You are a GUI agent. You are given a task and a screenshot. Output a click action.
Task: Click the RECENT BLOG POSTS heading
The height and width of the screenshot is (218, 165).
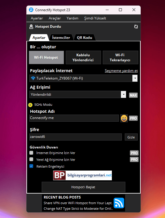coord(62,197)
